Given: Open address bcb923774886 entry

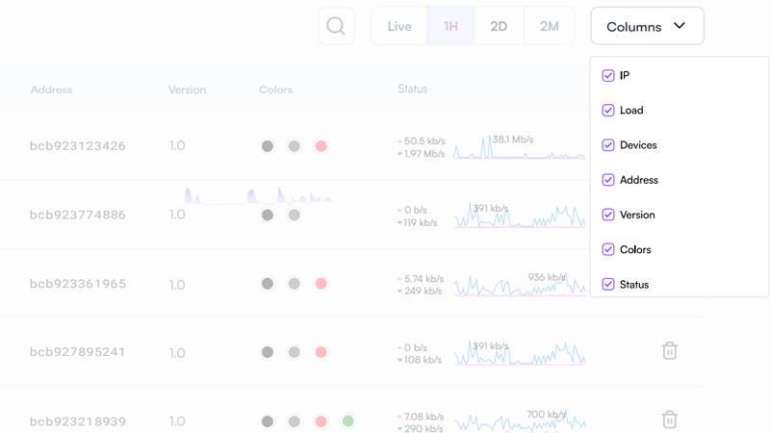Looking at the screenshot, I should coord(77,215).
